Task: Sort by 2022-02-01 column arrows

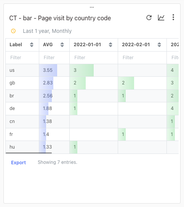Action: pos(159,45)
